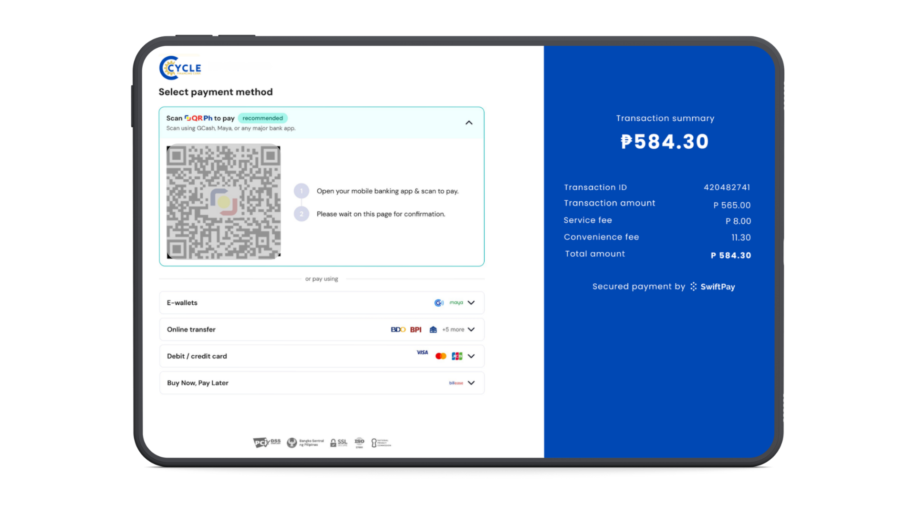Click the GCash icon in E-wallets row
This screenshot has width=916, height=515.
pyautogui.click(x=439, y=303)
